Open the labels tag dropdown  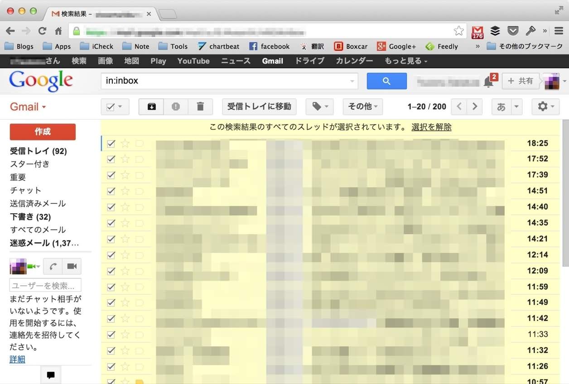click(x=320, y=107)
